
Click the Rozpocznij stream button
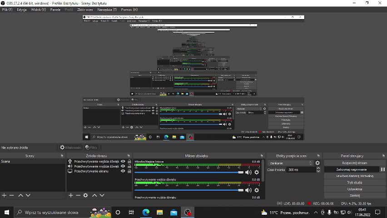click(354, 163)
